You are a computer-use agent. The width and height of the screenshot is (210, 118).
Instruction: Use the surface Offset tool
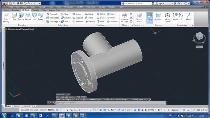click(x=101, y=14)
